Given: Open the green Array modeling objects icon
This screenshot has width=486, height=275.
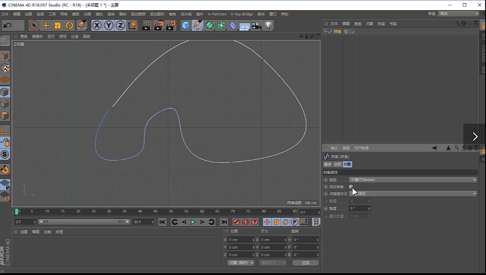Looking at the screenshot, I should (x=221, y=25).
